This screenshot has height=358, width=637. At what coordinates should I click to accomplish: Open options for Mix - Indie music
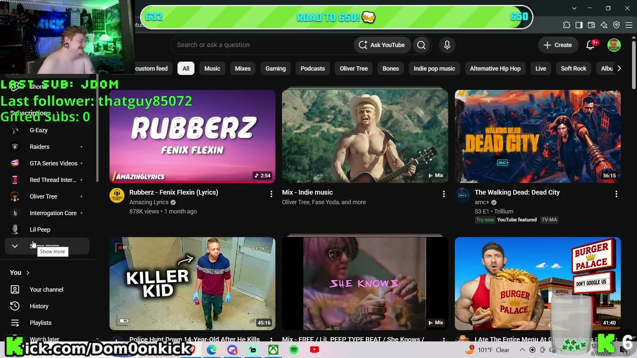click(444, 193)
